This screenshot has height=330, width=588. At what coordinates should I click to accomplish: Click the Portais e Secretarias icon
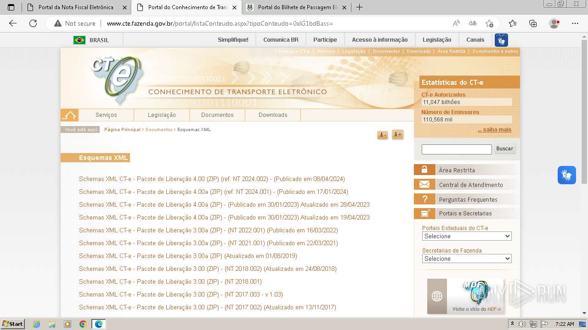(424, 213)
